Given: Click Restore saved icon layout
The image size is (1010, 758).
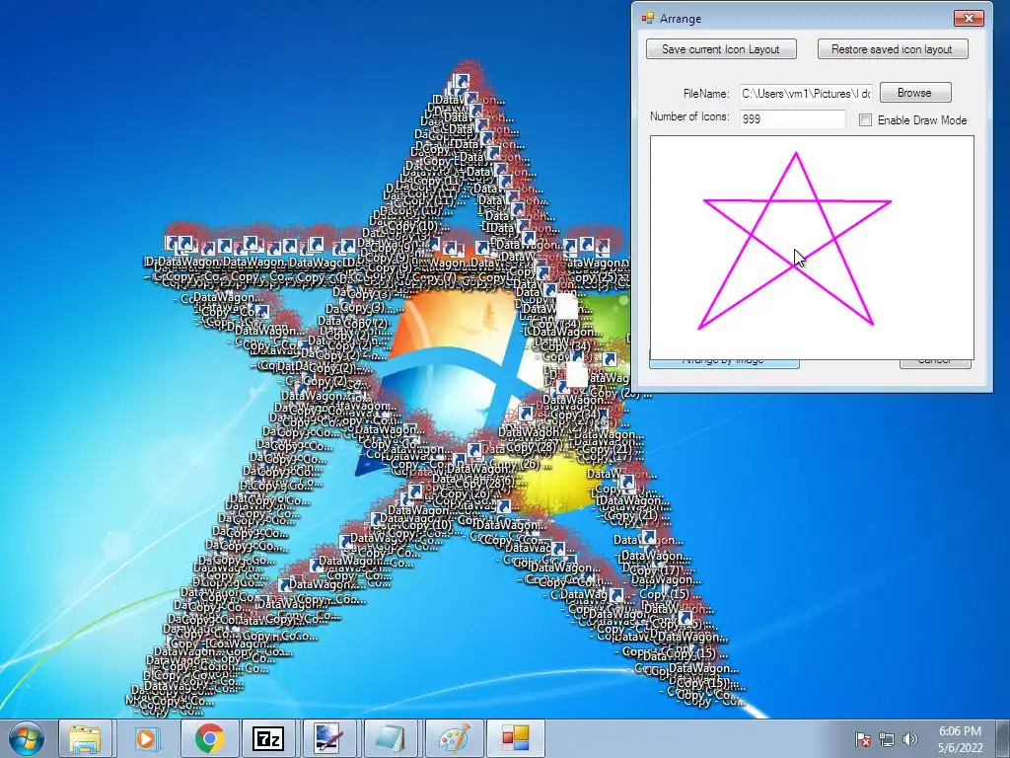Looking at the screenshot, I should pos(892,49).
